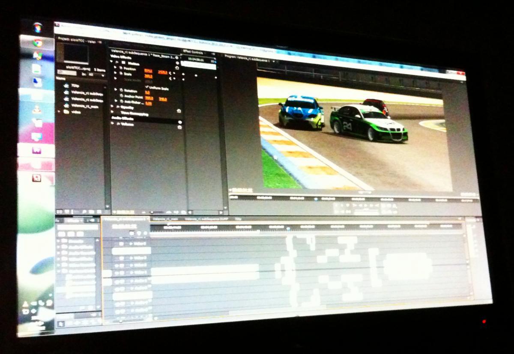This screenshot has height=354, width=514.
Task: Toggle the Snap icon in the timeline
Action: click(x=132, y=233)
